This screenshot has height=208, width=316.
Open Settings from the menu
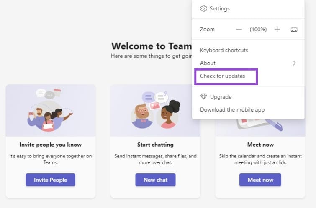click(x=219, y=8)
